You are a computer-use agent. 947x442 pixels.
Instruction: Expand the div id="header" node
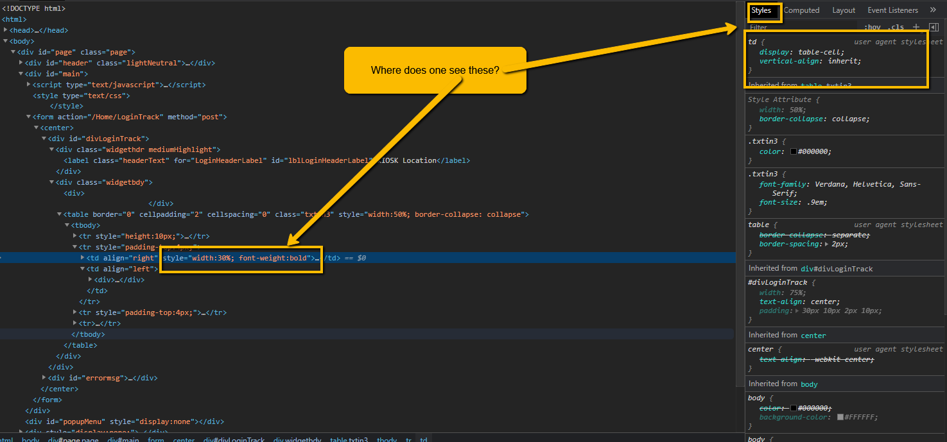[x=21, y=62]
